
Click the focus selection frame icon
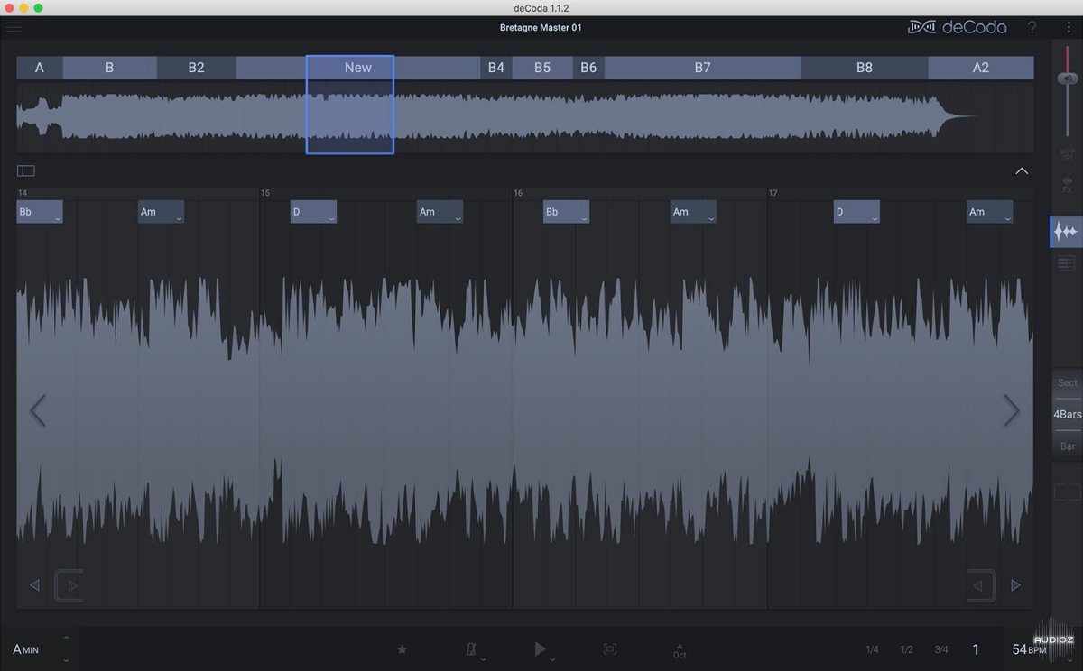point(609,649)
